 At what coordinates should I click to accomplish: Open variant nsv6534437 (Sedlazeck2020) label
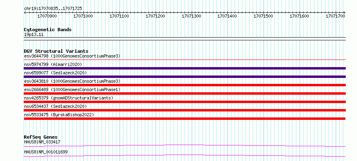point(55,106)
